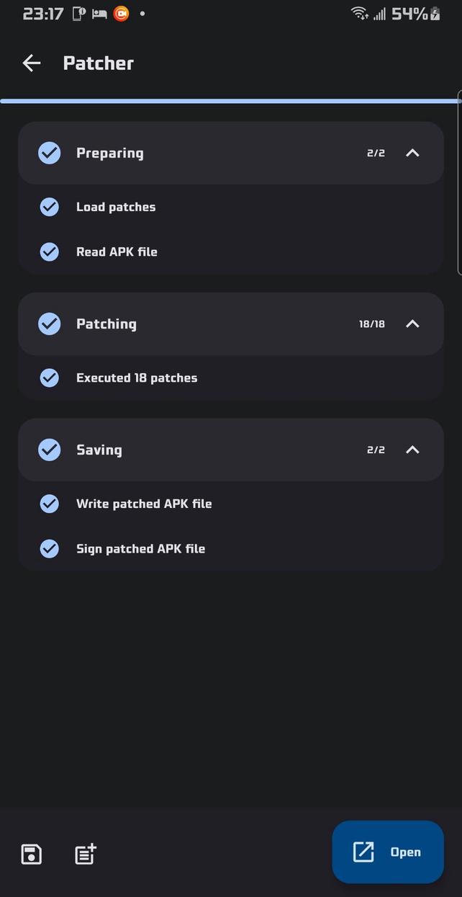Click the external-link icon inside the Open button
462x897 pixels.
[363, 852]
